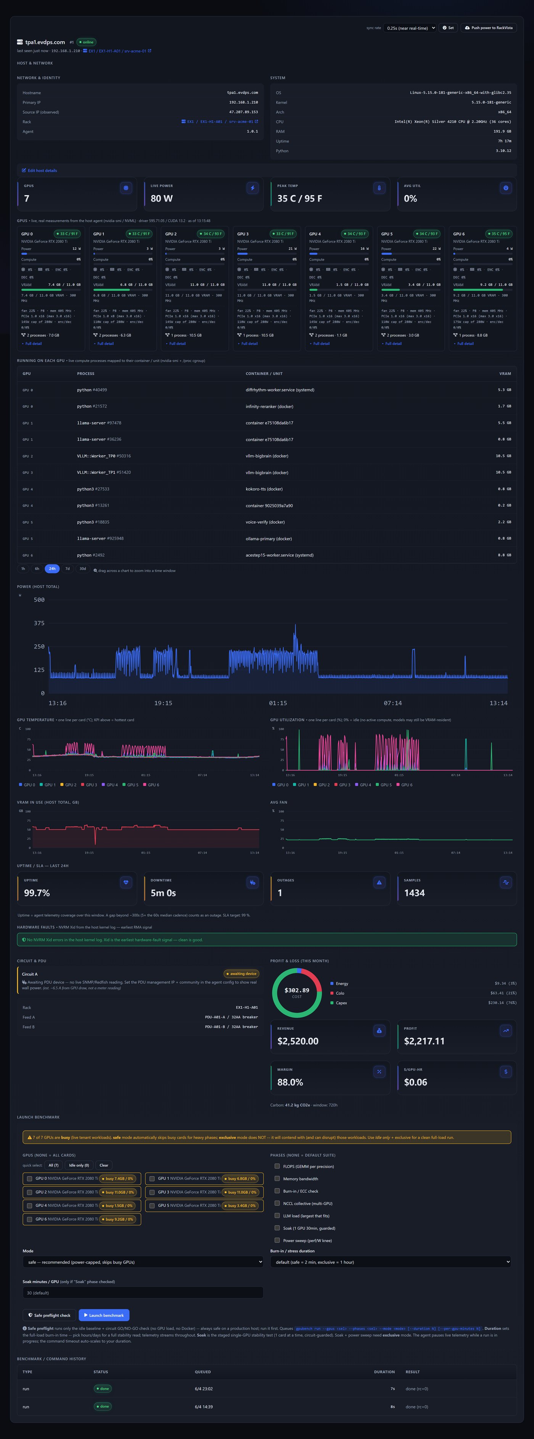Click the plug icon in Circuit A

(24, 982)
